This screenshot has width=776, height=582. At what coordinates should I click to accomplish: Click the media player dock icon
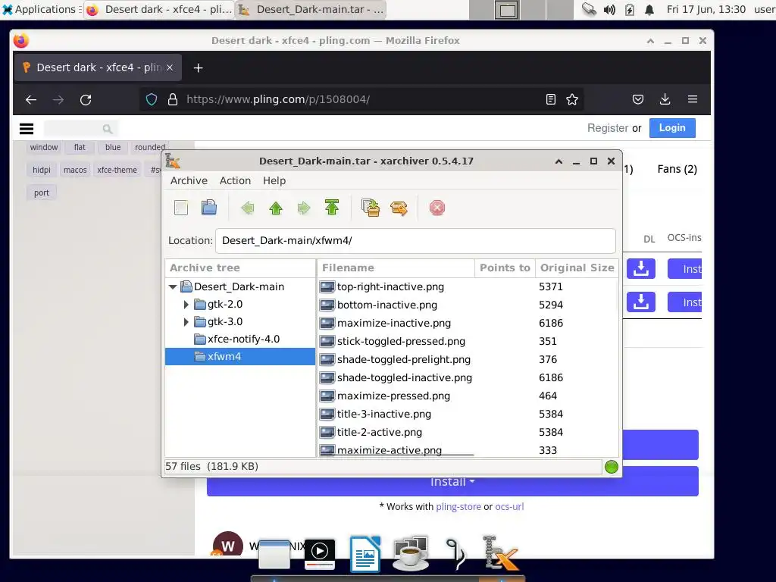coord(320,554)
